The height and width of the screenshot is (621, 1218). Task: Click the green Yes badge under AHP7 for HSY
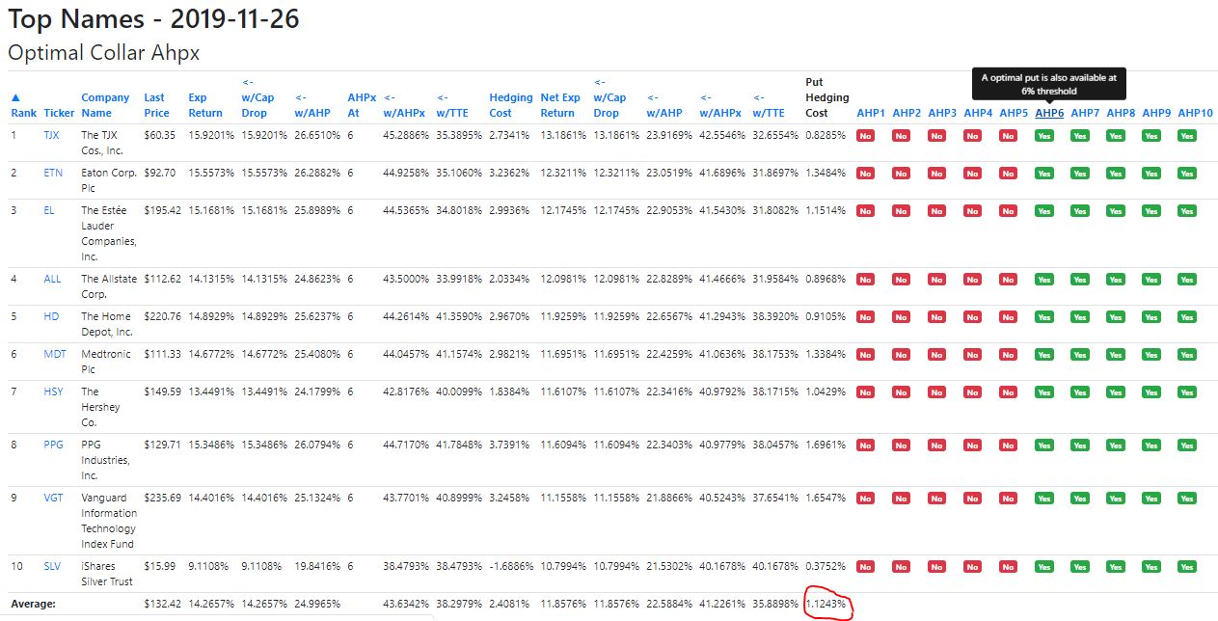click(x=1080, y=392)
